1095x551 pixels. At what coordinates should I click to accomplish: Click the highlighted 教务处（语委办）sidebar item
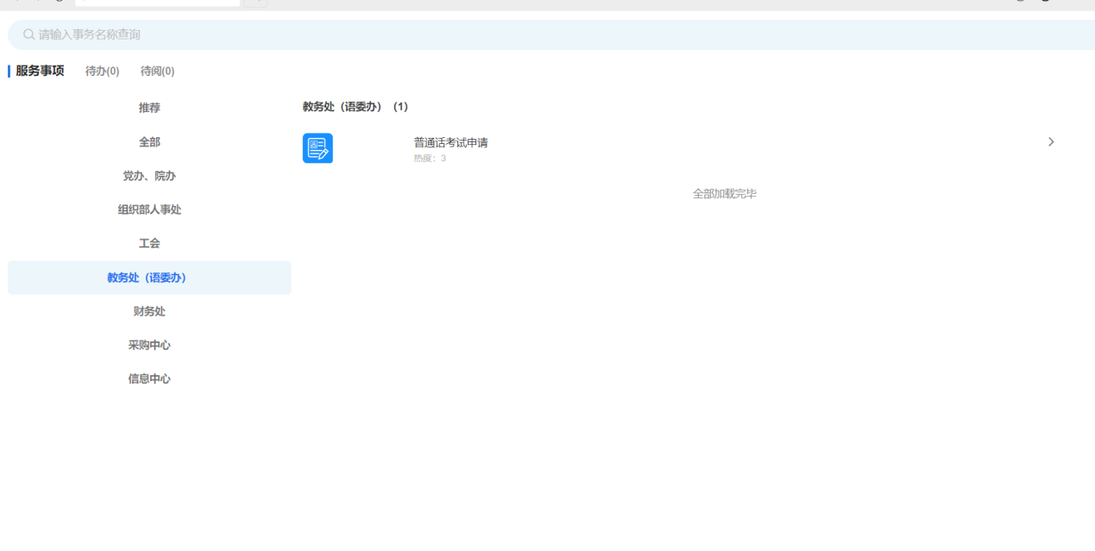tap(149, 278)
